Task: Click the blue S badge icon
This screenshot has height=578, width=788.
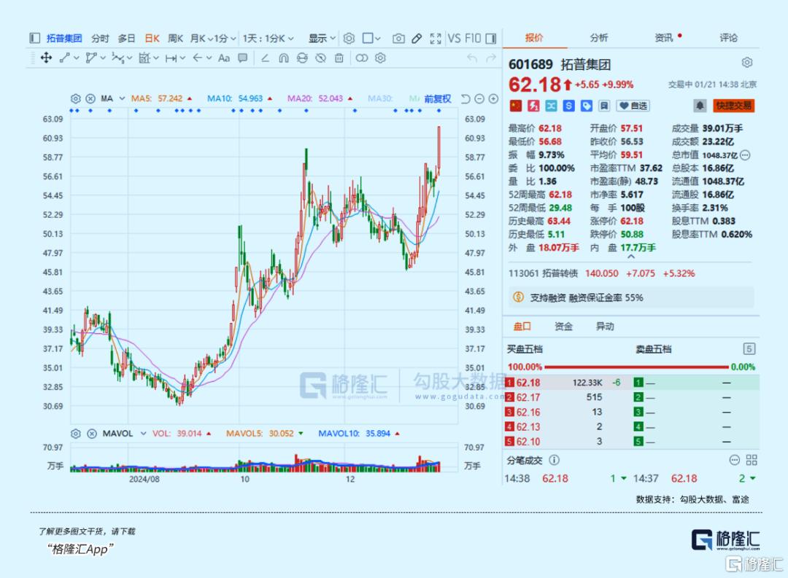Action: point(569,106)
